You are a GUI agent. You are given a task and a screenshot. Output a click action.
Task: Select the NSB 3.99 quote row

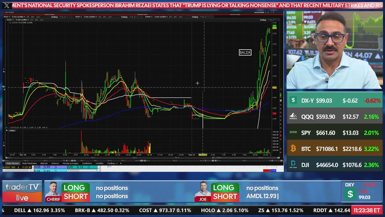[x=50, y=167]
